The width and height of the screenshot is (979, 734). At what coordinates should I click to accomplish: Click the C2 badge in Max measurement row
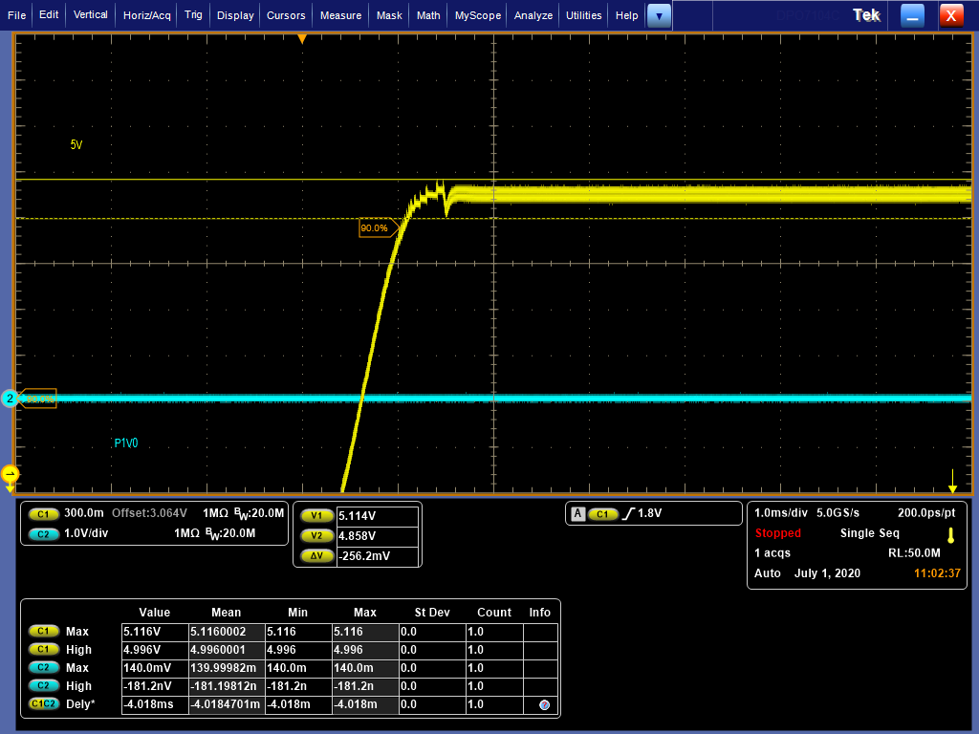coord(43,667)
